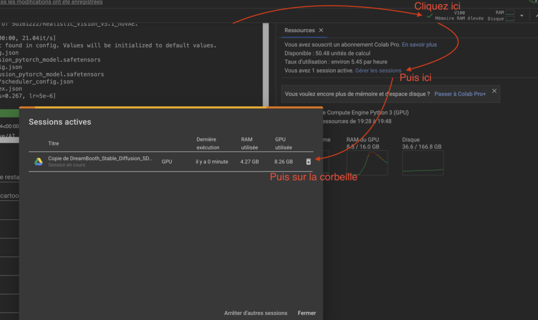538x320 pixels.
Task: Click the Disponible : 50.48 unités de calcul text
Action: [327, 54]
